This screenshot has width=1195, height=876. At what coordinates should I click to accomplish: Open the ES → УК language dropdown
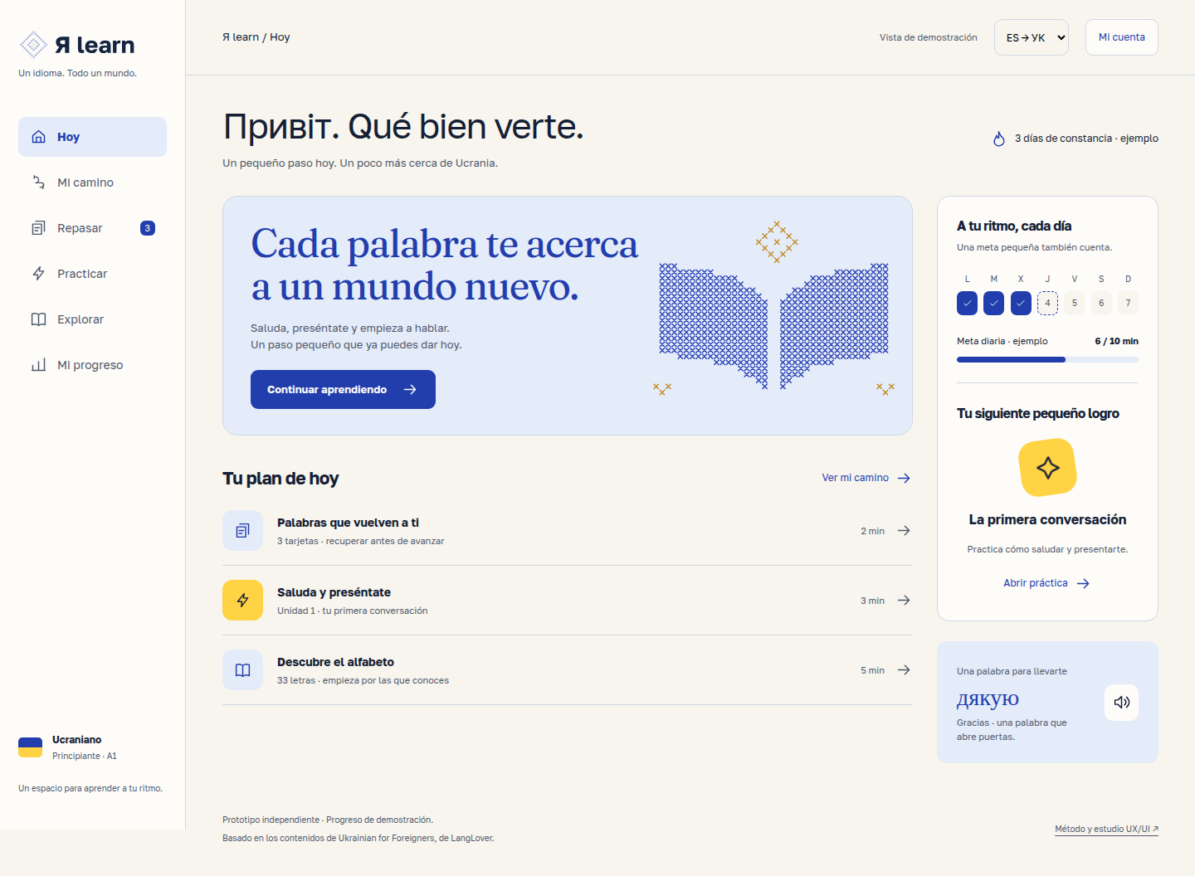pos(1032,37)
